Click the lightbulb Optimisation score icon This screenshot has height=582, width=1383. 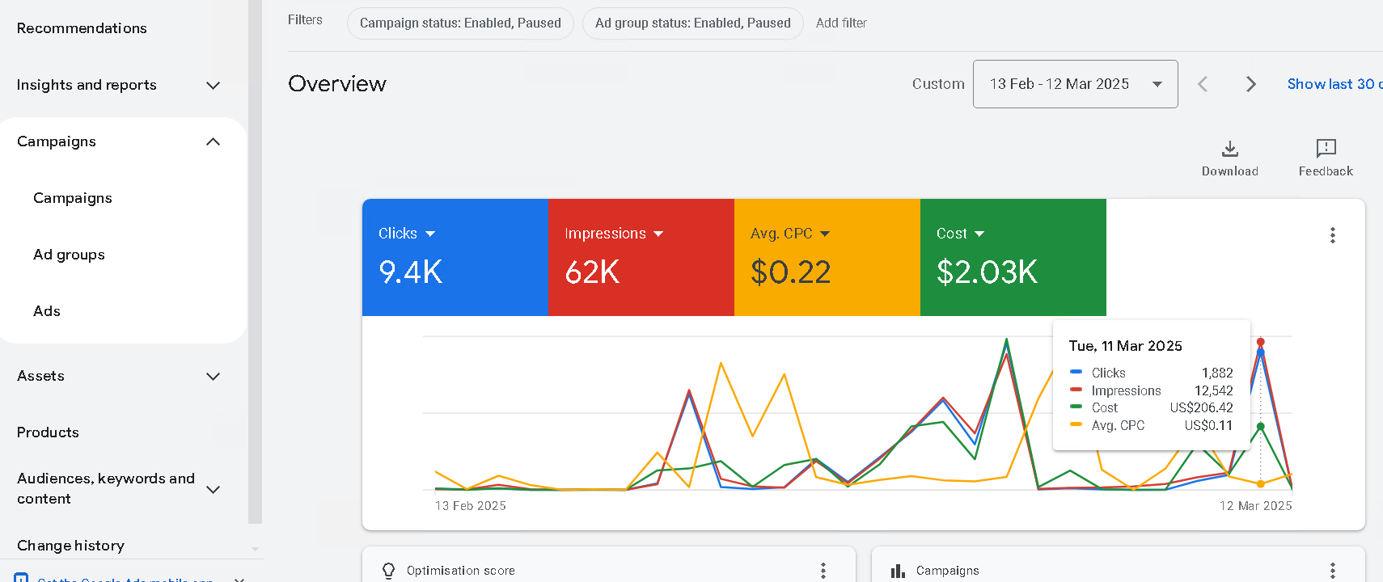(x=388, y=571)
